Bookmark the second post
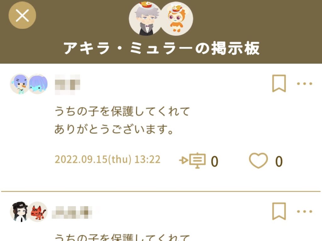This screenshot has width=322, height=241. (x=279, y=211)
